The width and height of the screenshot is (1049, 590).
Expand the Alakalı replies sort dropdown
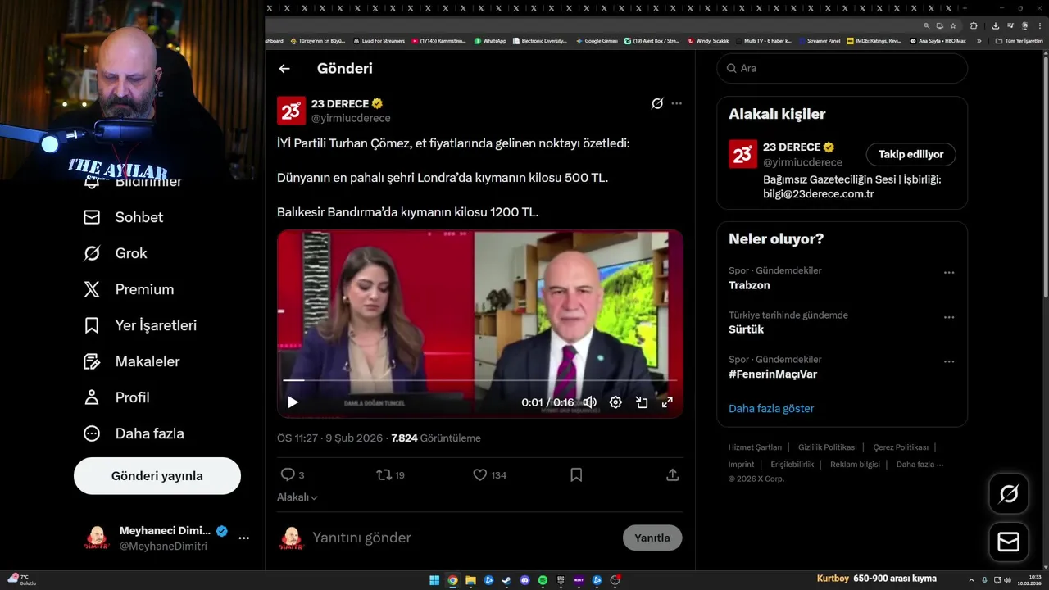pos(297,497)
